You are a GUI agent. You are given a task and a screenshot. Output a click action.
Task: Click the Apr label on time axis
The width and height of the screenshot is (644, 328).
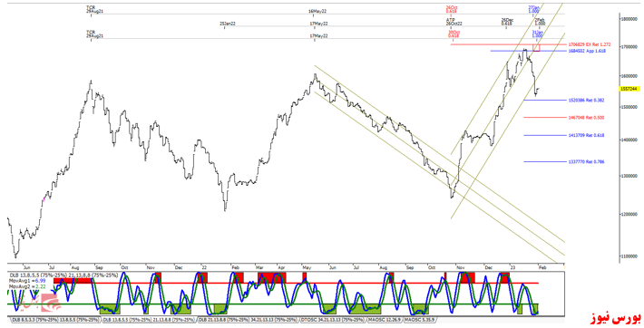click(x=282, y=267)
